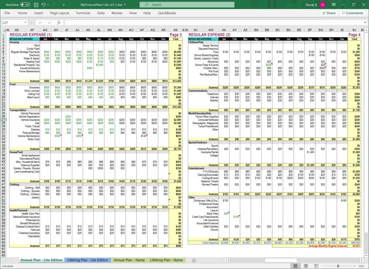Add a new sheet with the plus icon
369x269 pixels.
coord(194,260)
